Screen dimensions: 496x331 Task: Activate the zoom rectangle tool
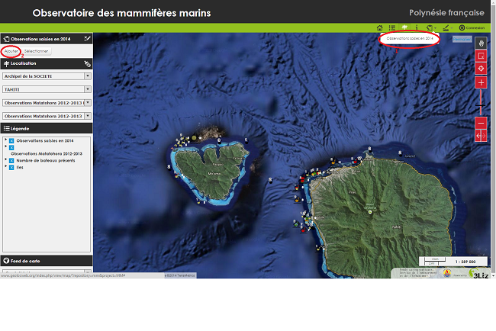(x=481, y=56)
